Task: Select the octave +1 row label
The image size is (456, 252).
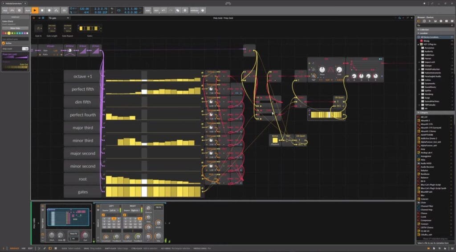Action: [x=82, y=77]
